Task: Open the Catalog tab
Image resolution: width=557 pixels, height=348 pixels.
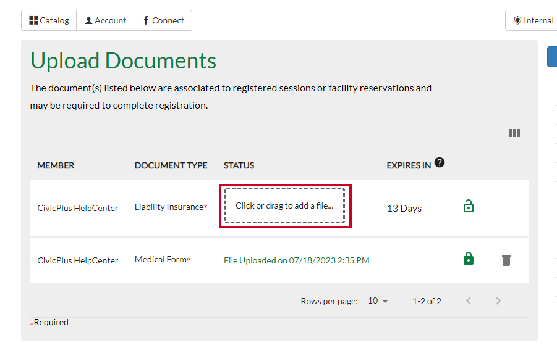Action: pos(49,20)
